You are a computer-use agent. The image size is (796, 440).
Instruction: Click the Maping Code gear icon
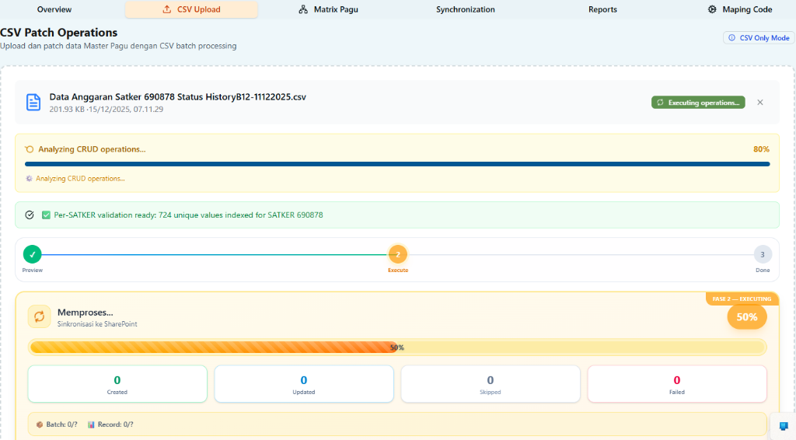coord(712,10)
